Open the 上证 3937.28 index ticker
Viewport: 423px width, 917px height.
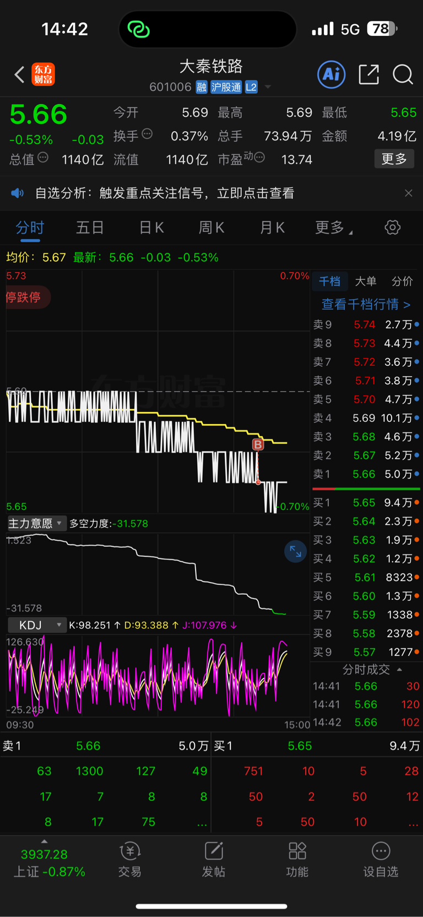click(48, 862)
